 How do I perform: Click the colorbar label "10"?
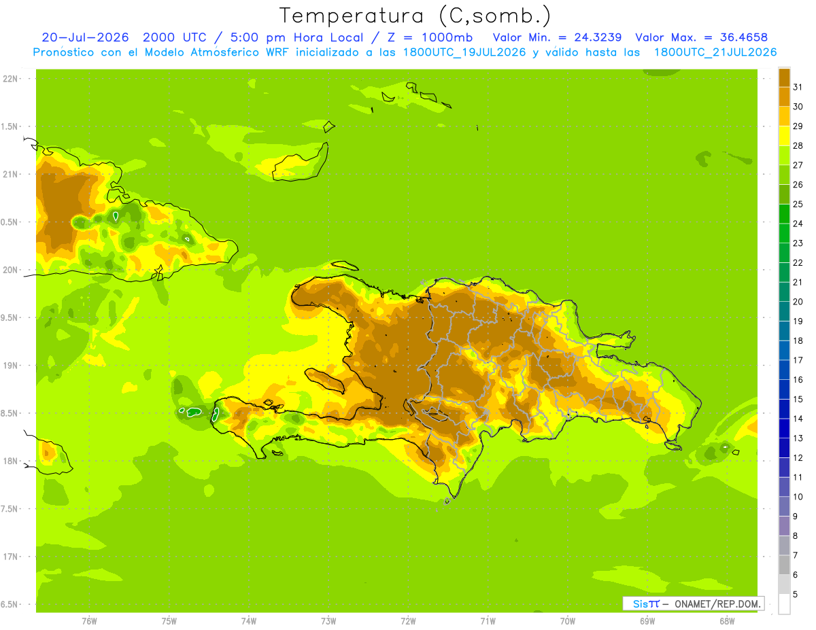(798, 497)
